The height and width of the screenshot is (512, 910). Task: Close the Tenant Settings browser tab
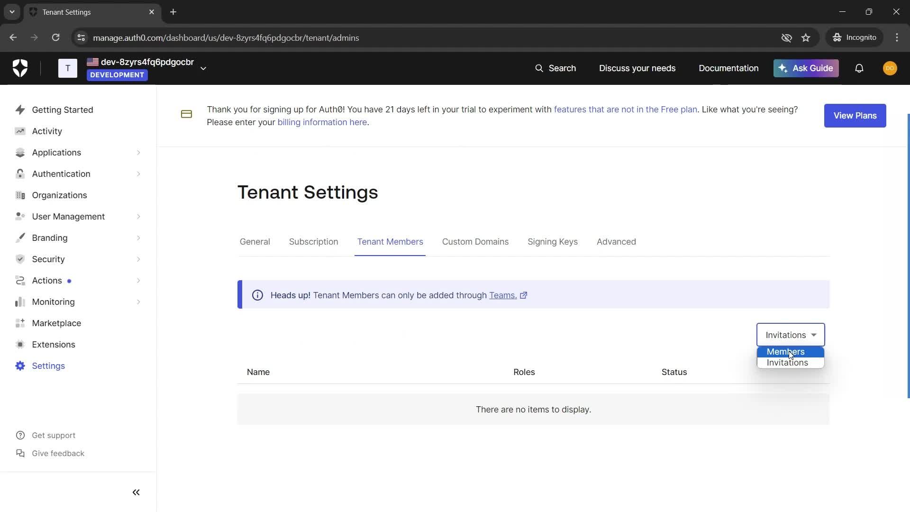click(152, 12)
